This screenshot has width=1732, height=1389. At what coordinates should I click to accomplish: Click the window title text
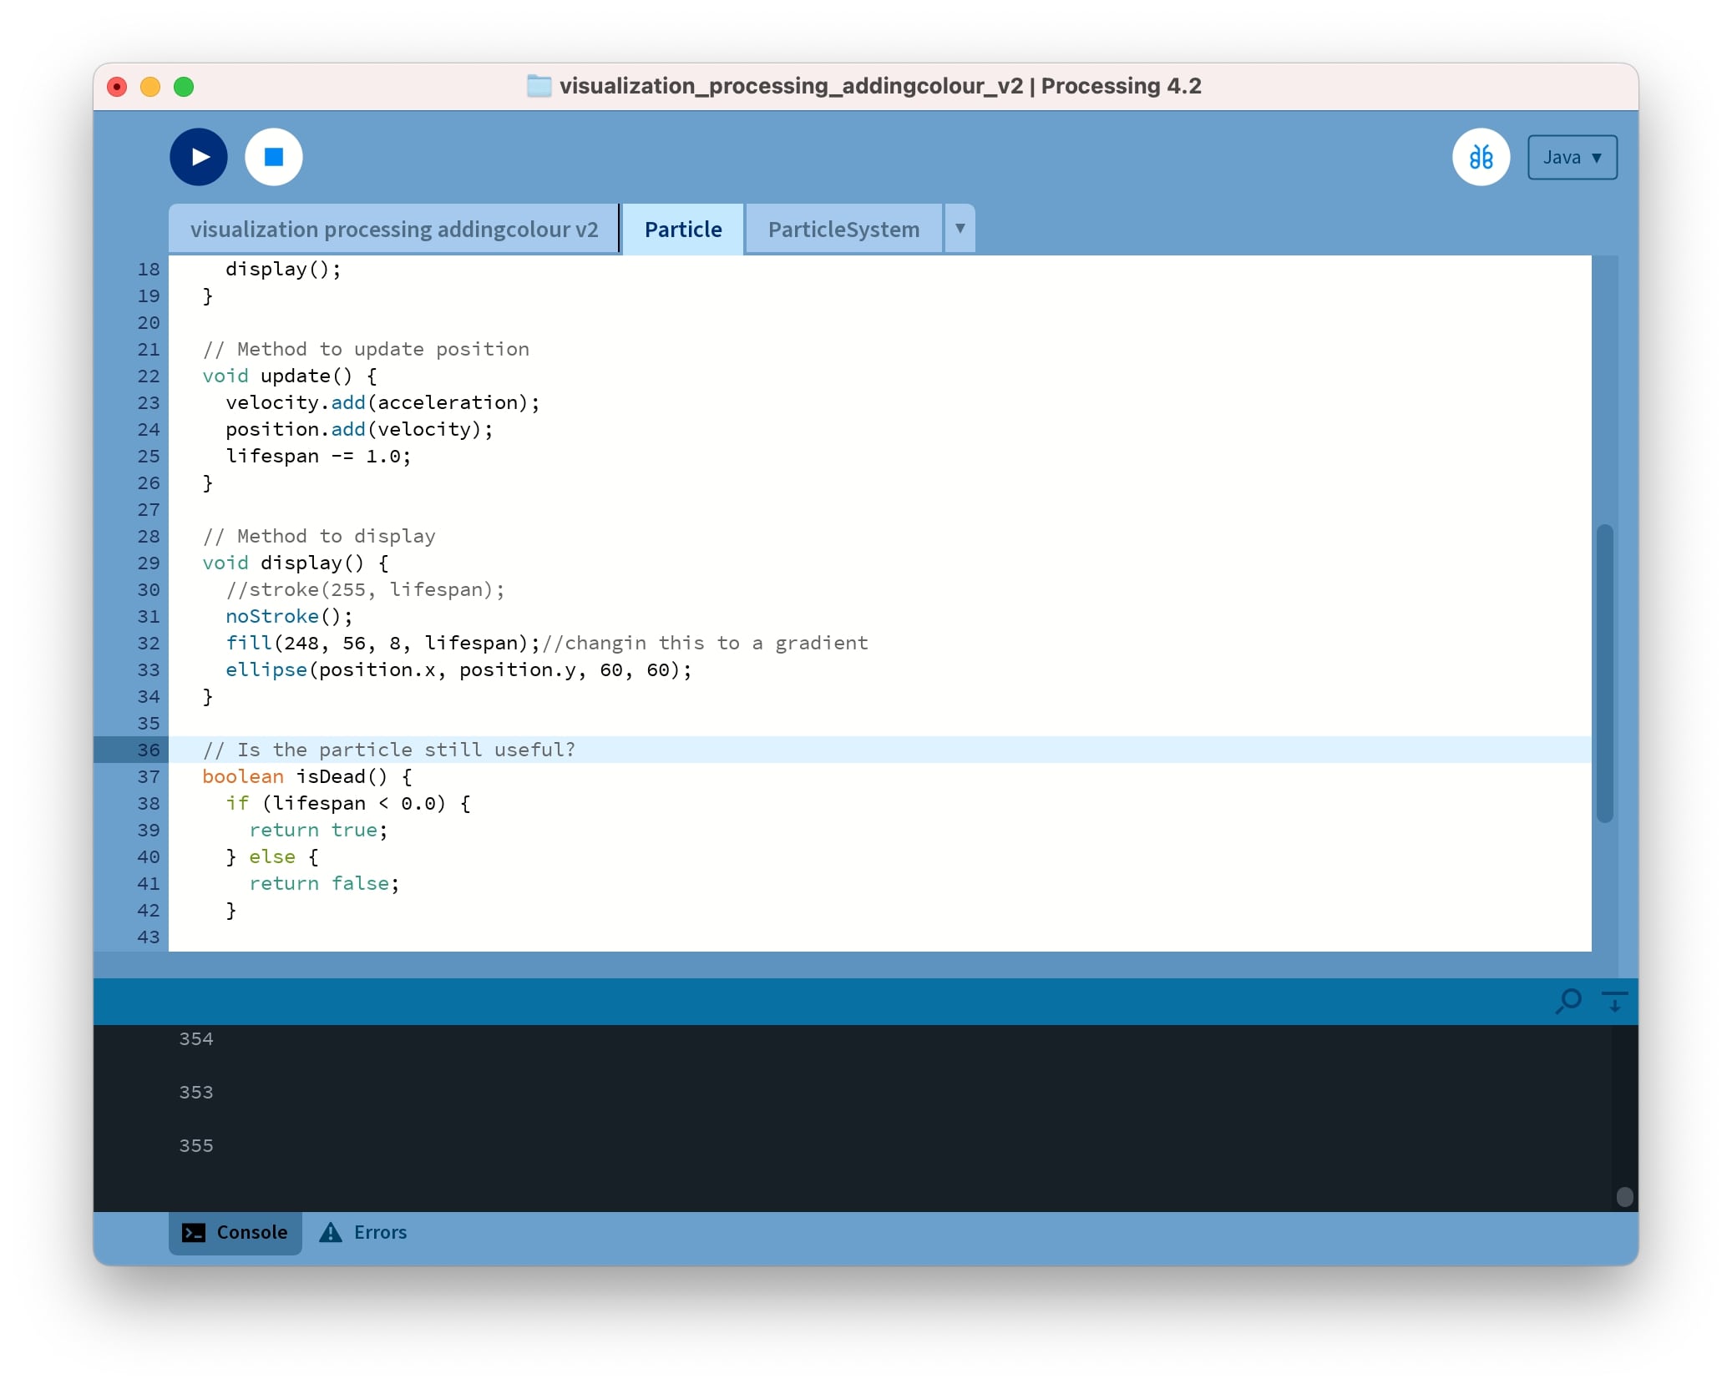click(x=880, y=86)
